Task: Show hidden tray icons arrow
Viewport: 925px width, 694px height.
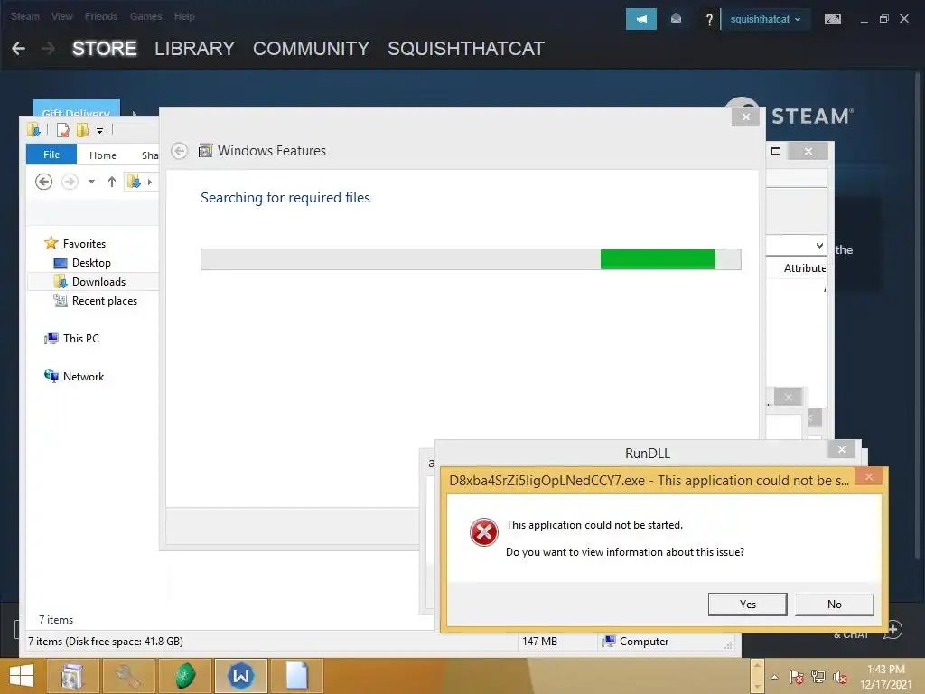Action: point(774,678)
